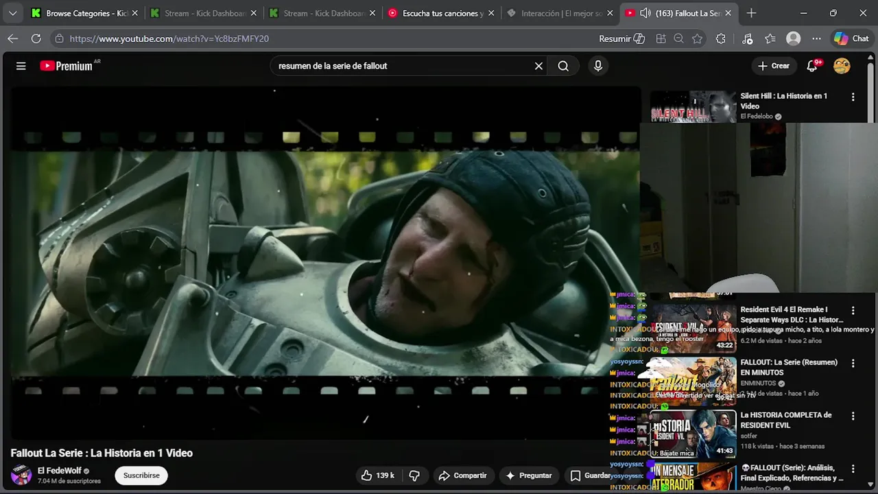878x494 pixels.
Task: Mute the audio-playing Fallout tab speaker
Action: coord(645,13)
